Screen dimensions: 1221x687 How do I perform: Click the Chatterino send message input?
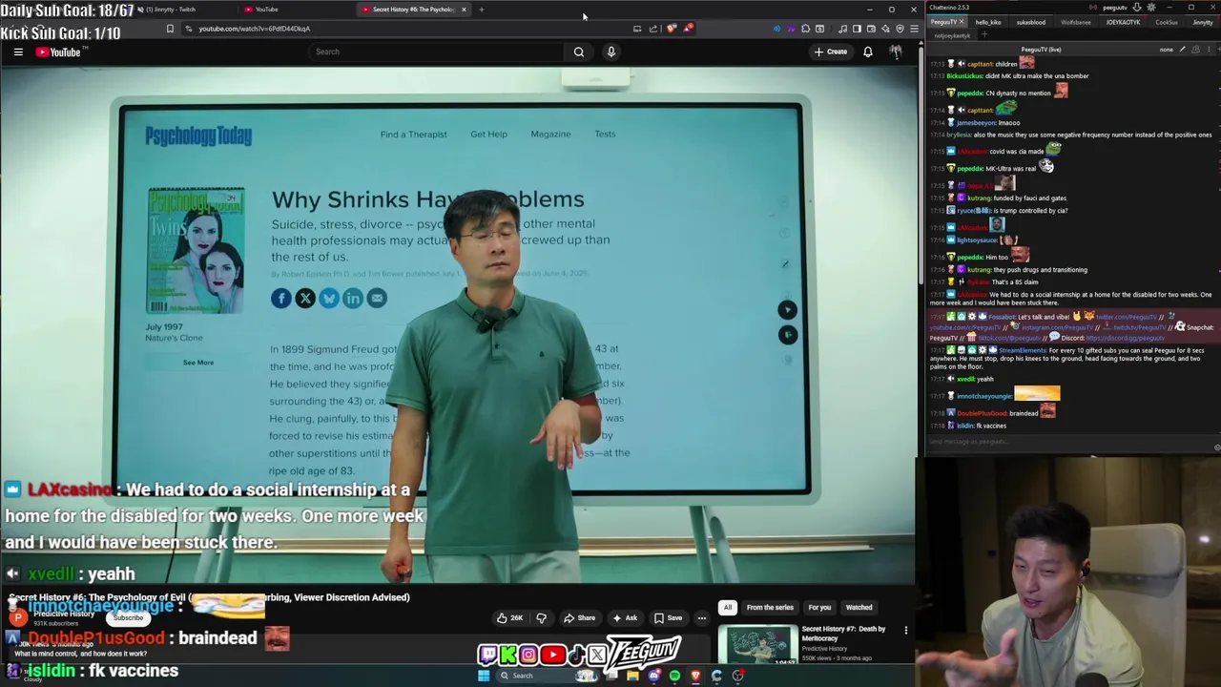[1068, 442]
